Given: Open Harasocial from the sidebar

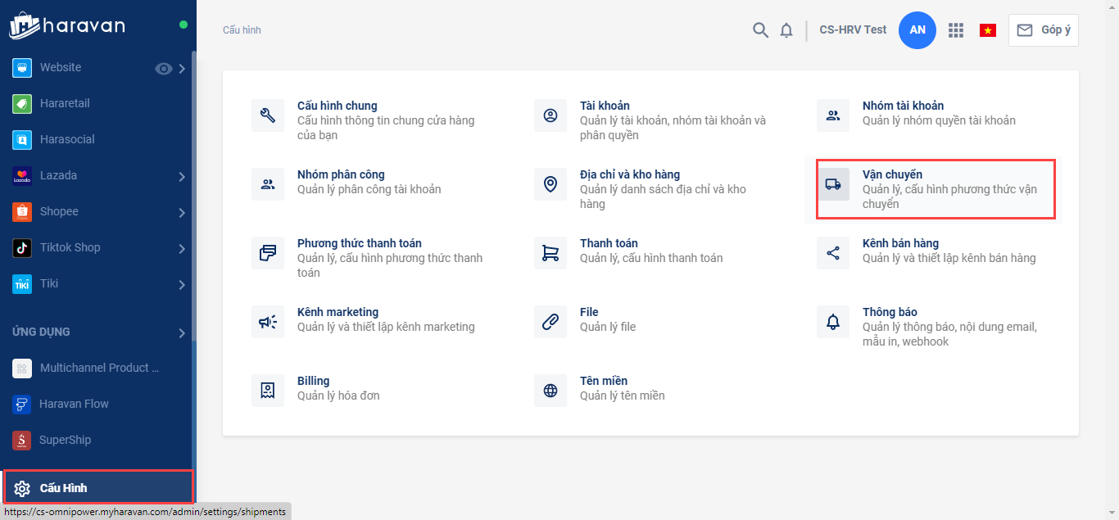Looking at the screenshot, I should click(x=67, y=139).
